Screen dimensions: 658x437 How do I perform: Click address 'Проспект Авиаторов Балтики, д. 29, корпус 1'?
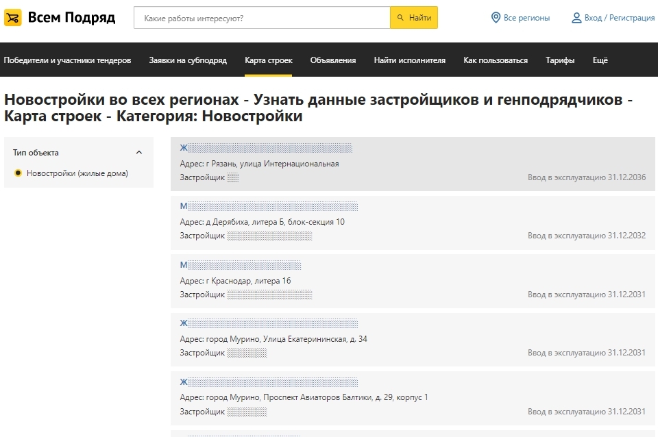tap(345, 397)
